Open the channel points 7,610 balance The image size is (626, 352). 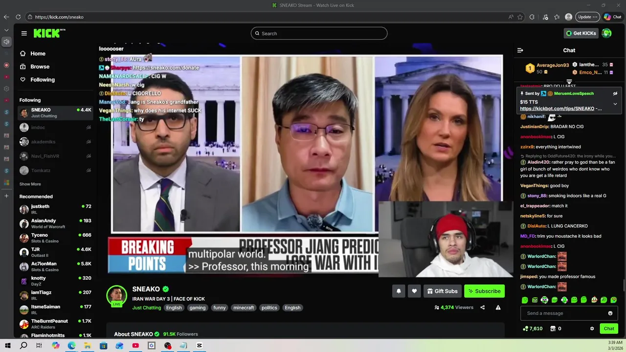coord(533,329)
